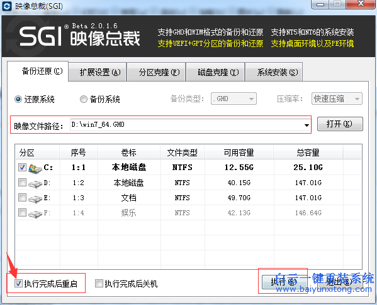Click the 总容量 column header
The image size is (377, 305).
(308, 152)
